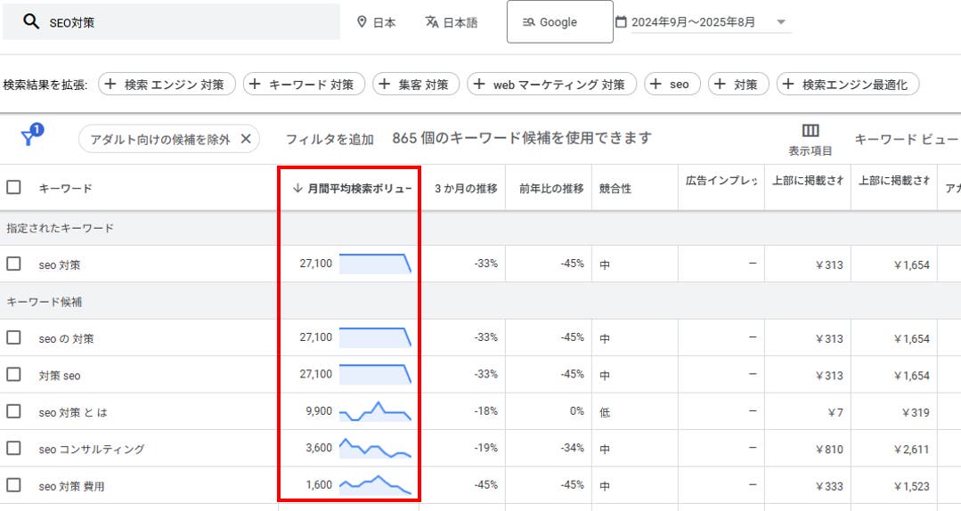Click the SEO対策 search input field

point(187,22)
